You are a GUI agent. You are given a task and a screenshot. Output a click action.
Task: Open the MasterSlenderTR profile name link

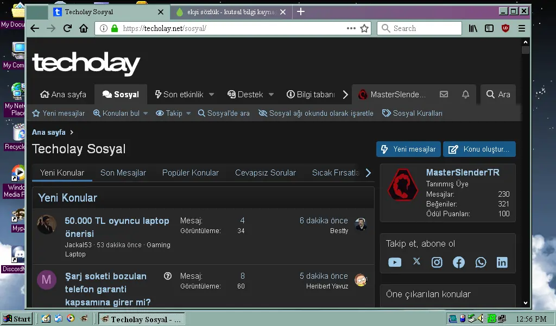[x=463, y=172]
